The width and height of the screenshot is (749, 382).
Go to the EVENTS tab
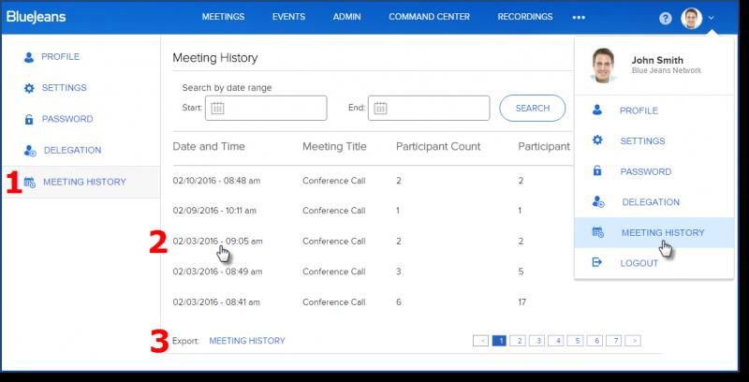[288, 17]
